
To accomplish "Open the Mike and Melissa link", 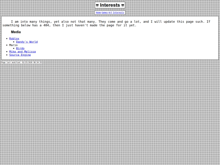I will tap(22, 52).
